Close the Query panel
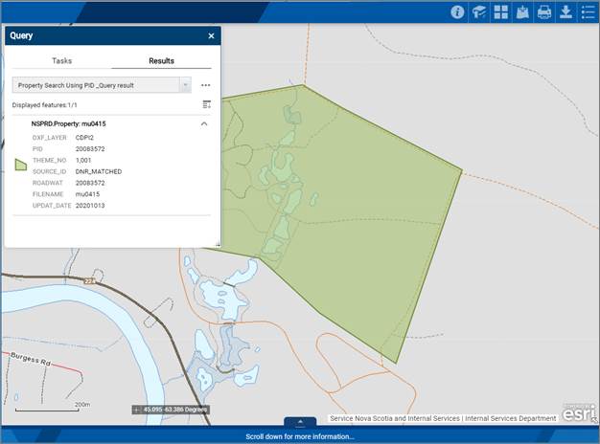This screenshot has height=444, width=600. [211, 36]
